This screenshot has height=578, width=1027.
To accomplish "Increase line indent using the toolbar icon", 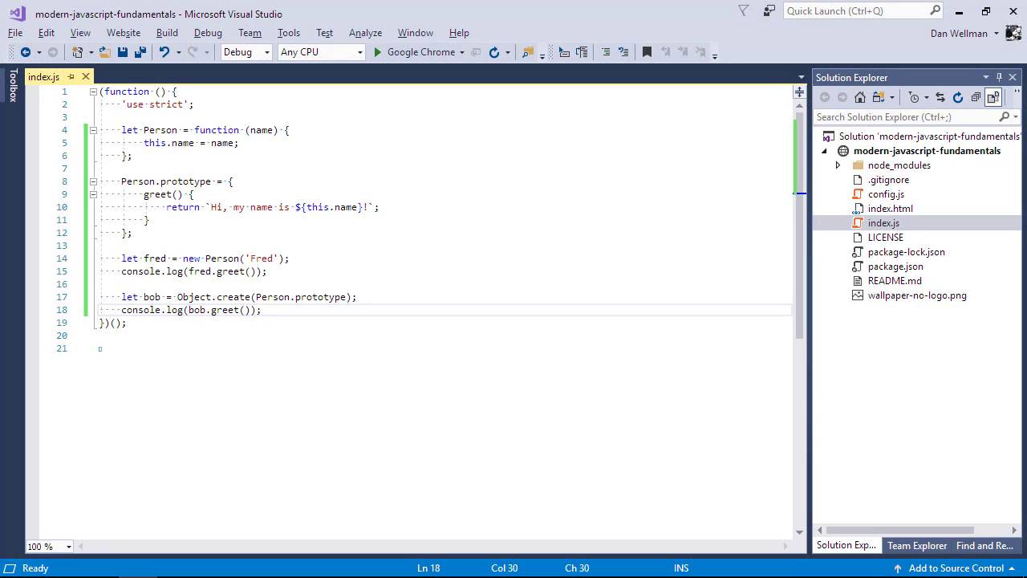I will (x=582, y=52).
